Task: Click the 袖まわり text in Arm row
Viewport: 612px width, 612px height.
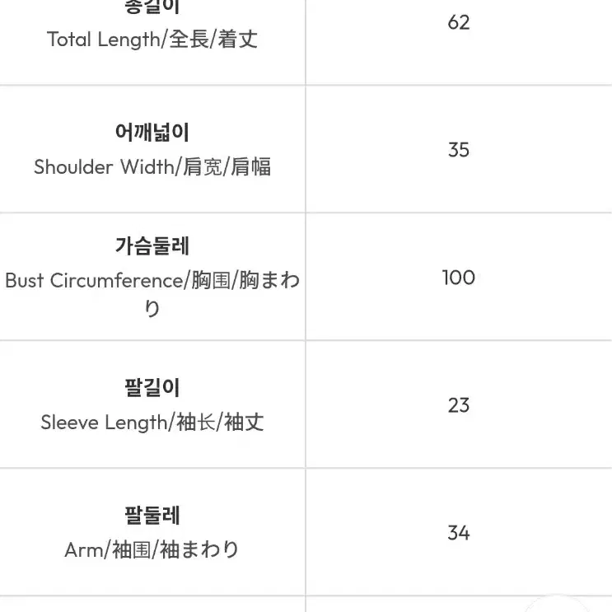Action: (199, 549)
